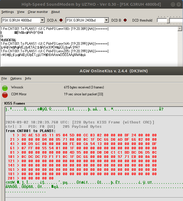Click the red COM Mirror status light
Image resolution: width=183 pixels, height=201 pixels.
coord(5,95)
